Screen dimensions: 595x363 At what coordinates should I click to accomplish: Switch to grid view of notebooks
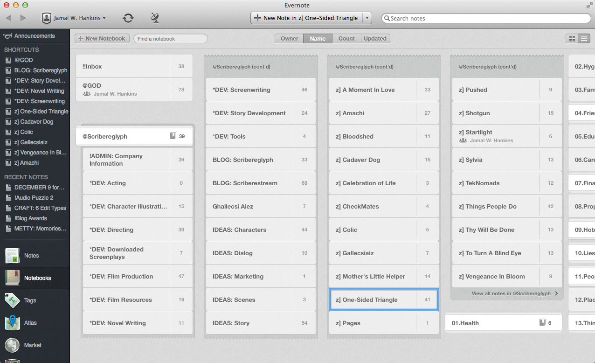click(x=571, y=39)
